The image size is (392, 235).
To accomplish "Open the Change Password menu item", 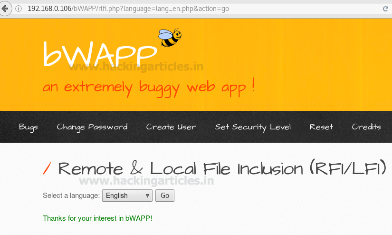I will pyautogui.click(x=92, y=127).
